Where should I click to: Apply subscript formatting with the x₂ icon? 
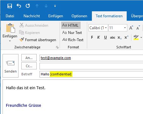(x=119, y=37)
